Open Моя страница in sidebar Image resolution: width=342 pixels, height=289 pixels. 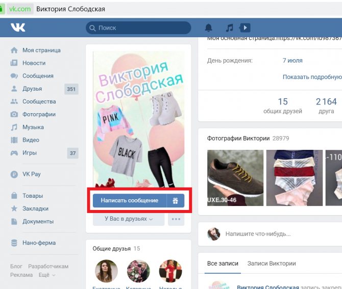(x=41, y=50)
